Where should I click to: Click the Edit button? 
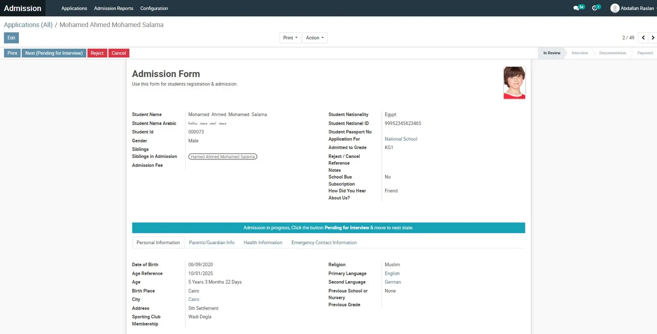pos(11,38)
